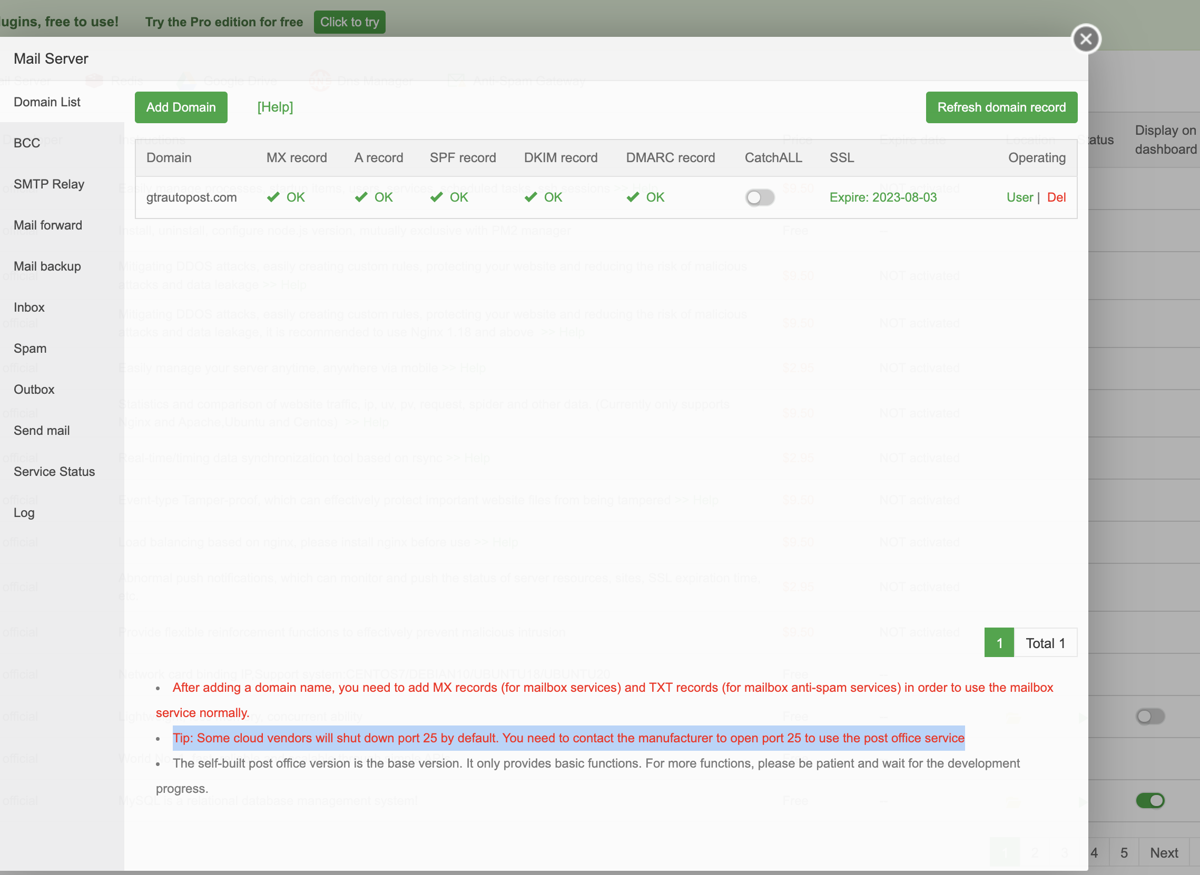1200x875 pixels.
Task: Click Refresh domain record button
Action: point(1001,107)
